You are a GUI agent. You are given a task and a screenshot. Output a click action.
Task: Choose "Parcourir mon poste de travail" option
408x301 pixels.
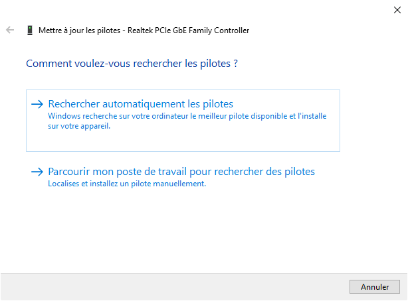pyautogui.click(x=181, y=172)
